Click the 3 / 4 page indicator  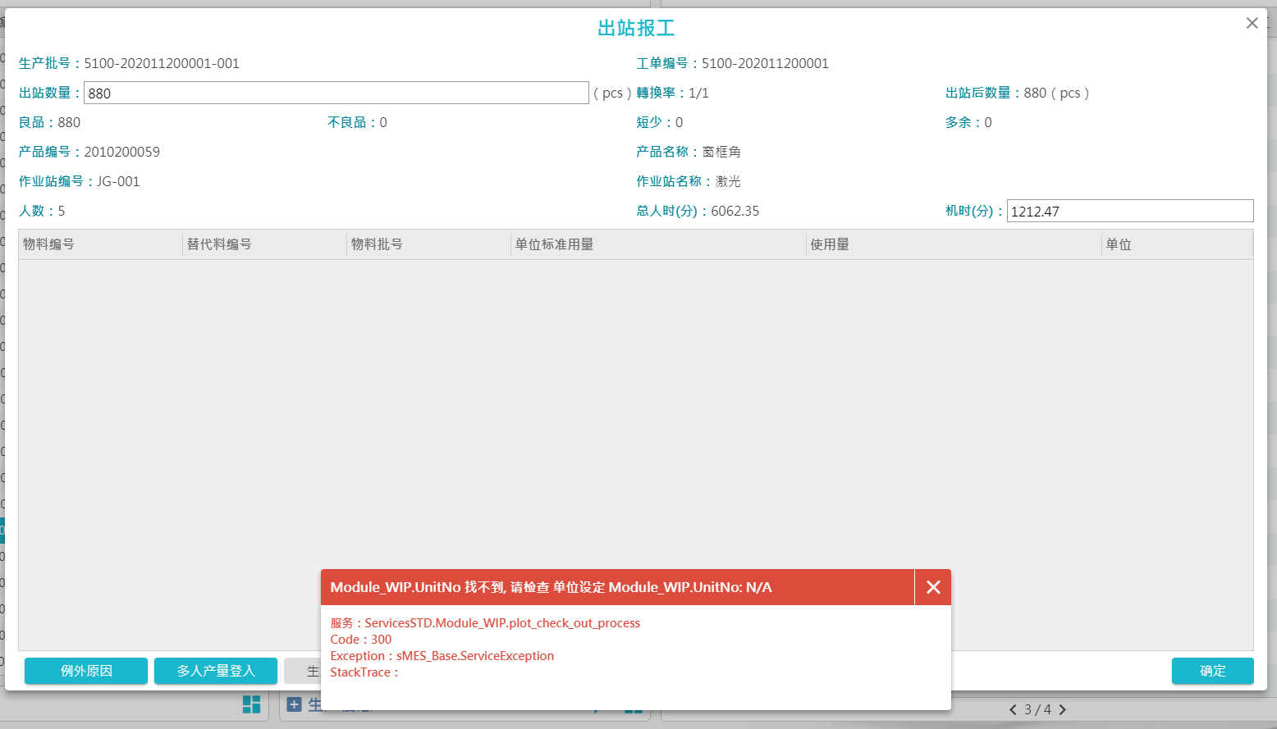[1037, 709]
